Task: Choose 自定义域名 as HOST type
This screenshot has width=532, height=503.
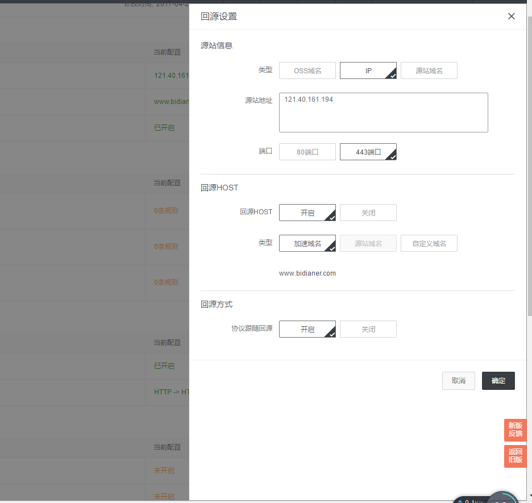Action: click(x=429, y=243)
